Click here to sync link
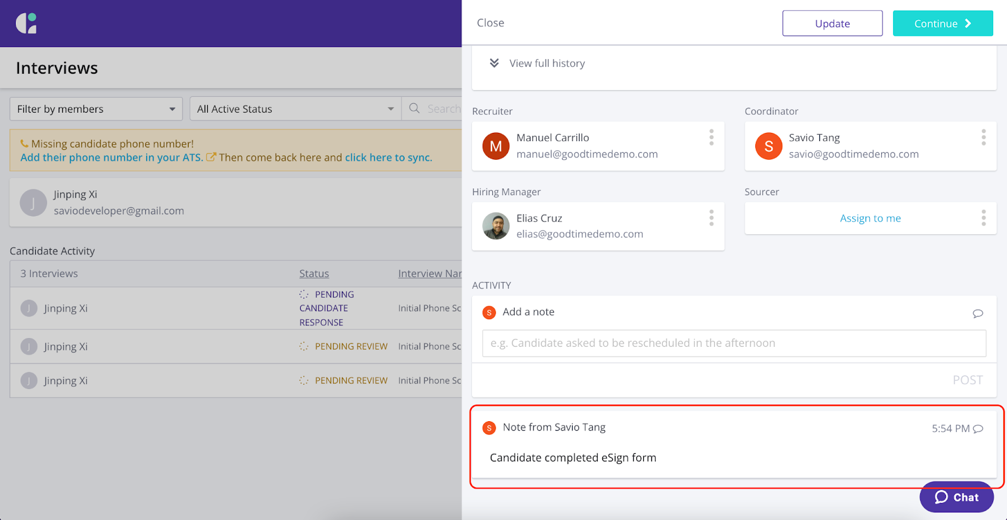Viewport: 1007px width, 520px height. pyautogui.click(x=388, y=157)
